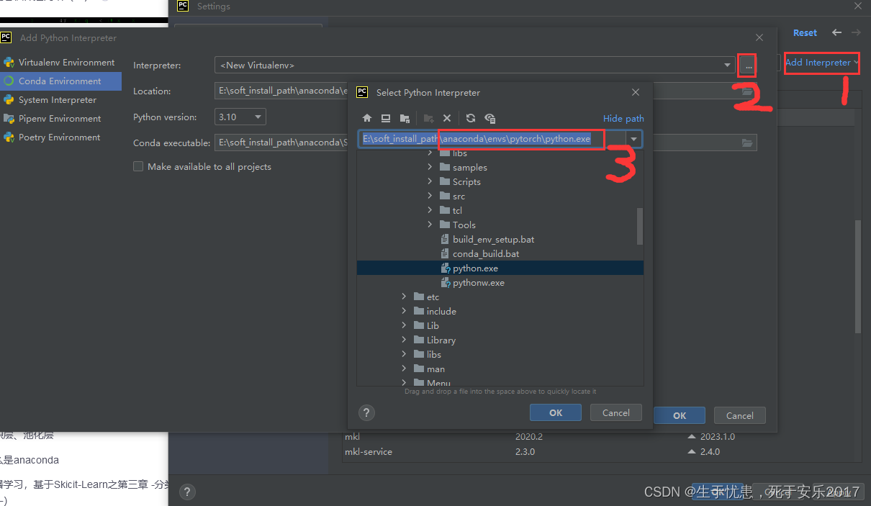Screen dimensions: 871x506
Task: Open help in Select Python Interpreter dialog
Action: pos(366,413)
